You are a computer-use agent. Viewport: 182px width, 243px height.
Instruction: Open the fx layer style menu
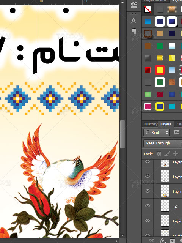pos(162,240)
